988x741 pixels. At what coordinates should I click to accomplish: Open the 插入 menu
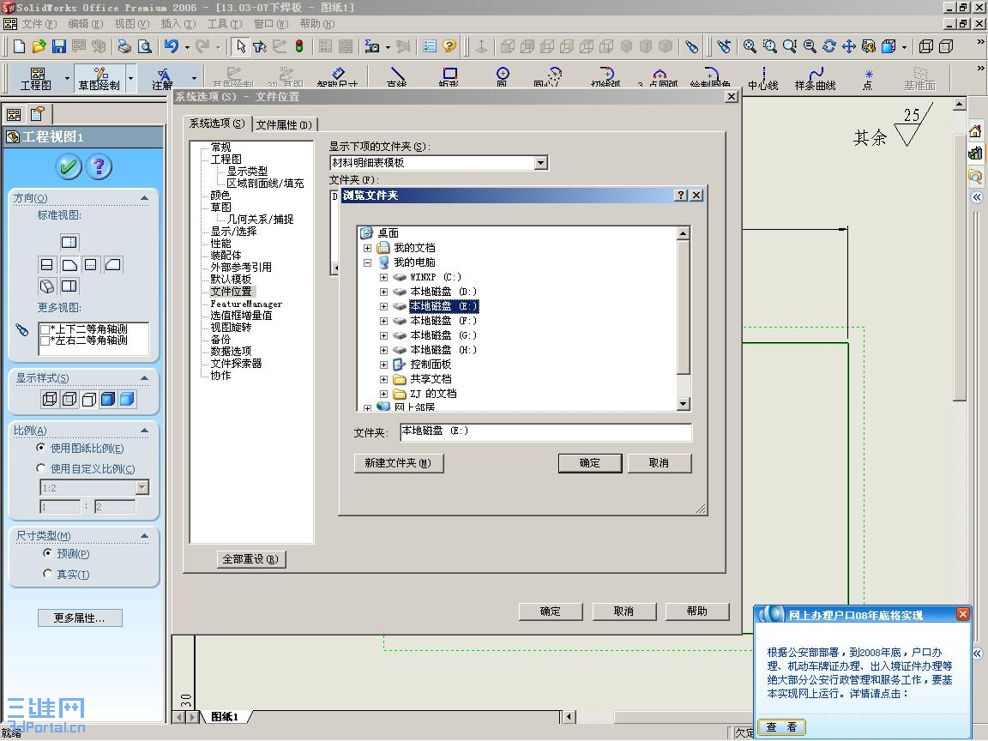point(178,24)
